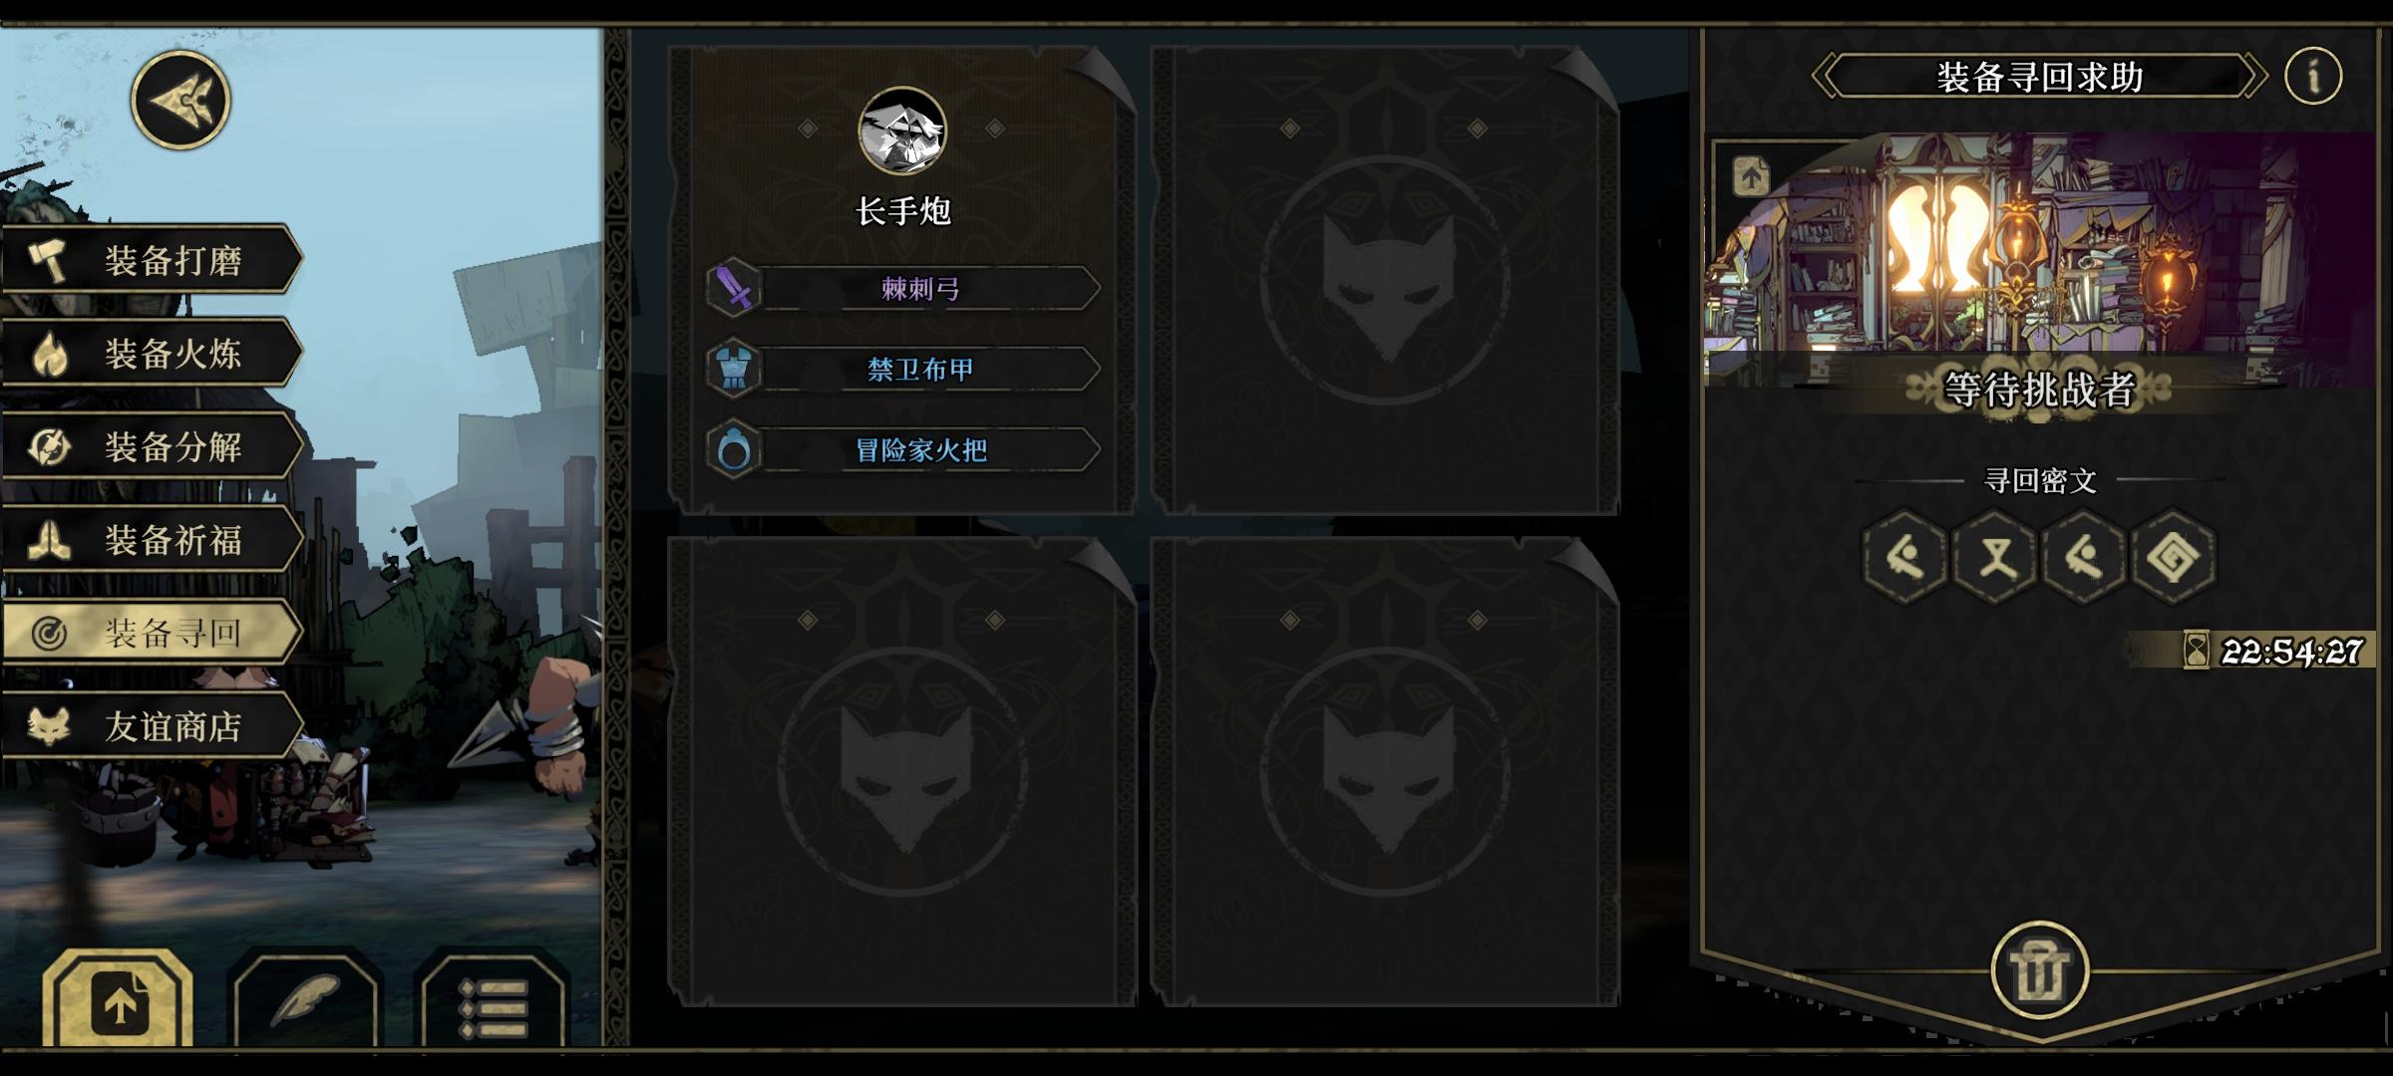The height and width of the screenshot is (1076, 2393).
Task: Select the 棘刺弓 weapon entry
Action: tap(903, 289)
